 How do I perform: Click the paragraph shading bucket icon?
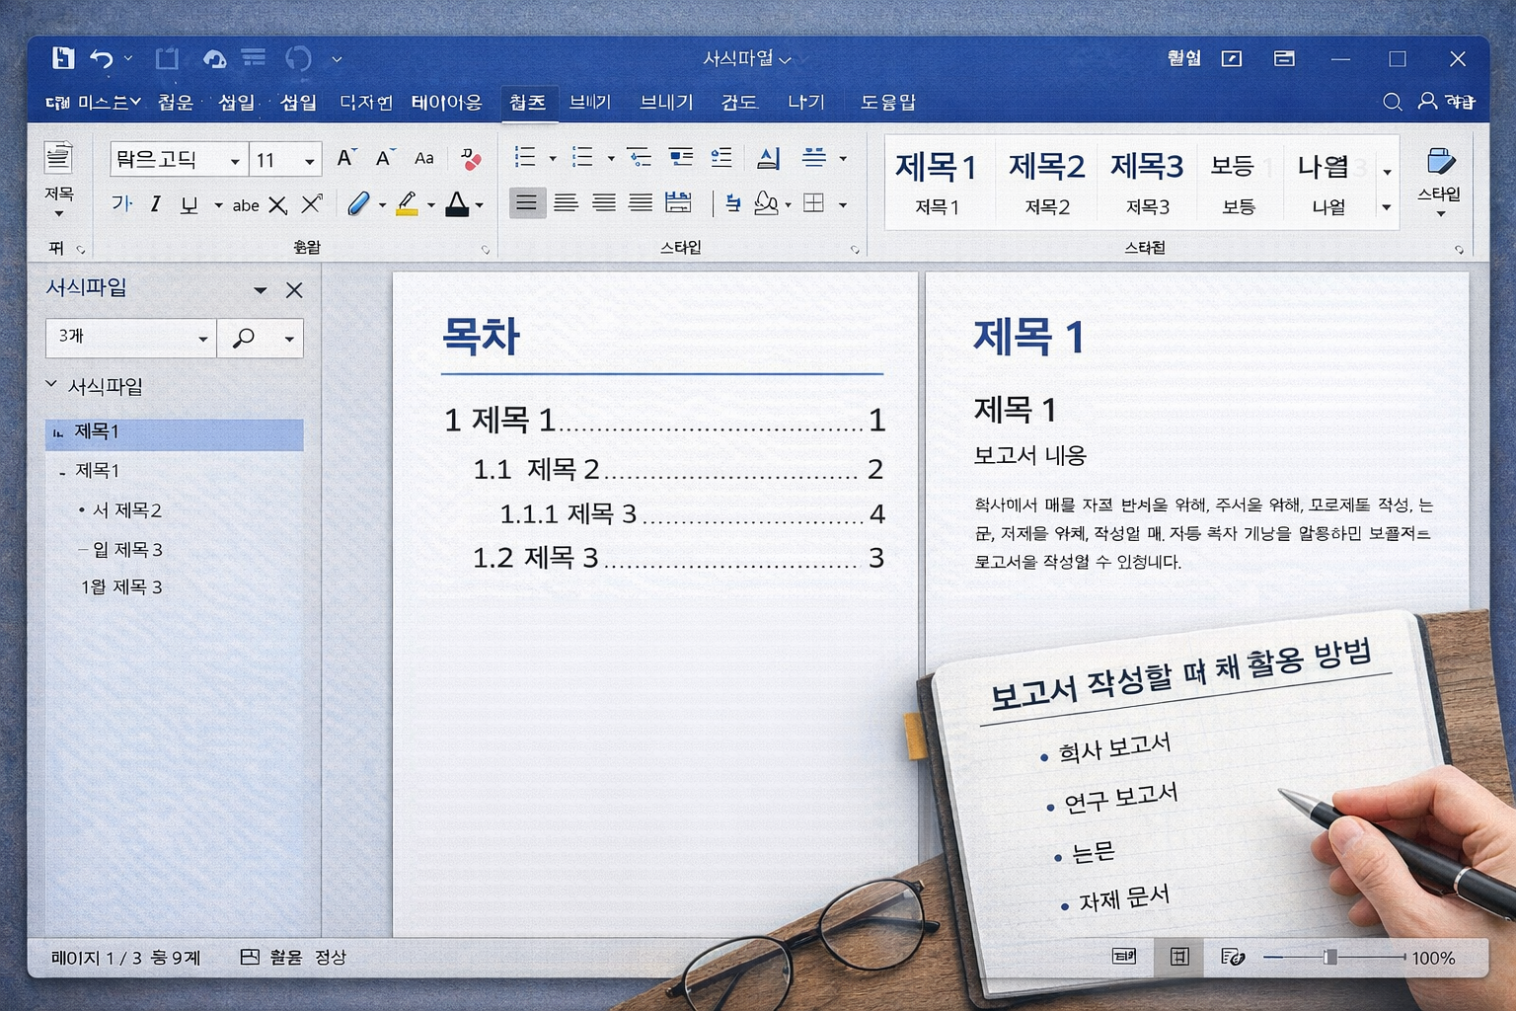(766, 203)
